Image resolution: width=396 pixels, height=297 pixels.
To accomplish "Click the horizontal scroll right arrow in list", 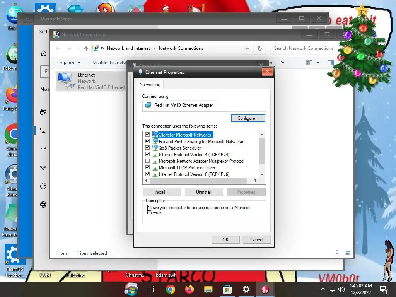I will [x=255, y=181].
